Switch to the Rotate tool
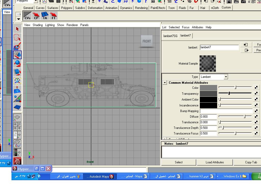This screenshot has height=196, width=261. [17, 64]
